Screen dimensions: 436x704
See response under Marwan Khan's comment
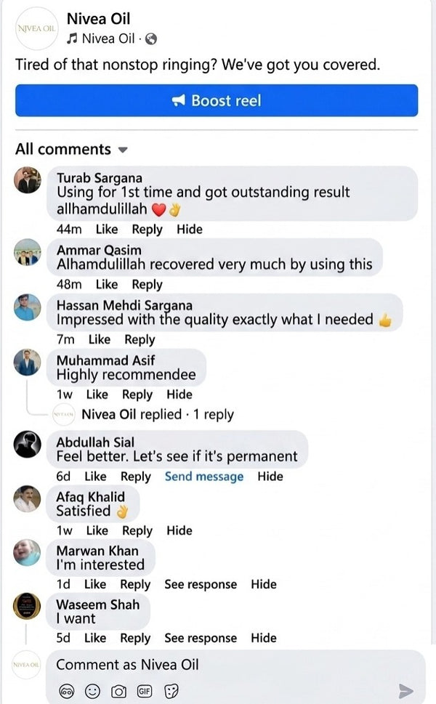click(201, 584)
